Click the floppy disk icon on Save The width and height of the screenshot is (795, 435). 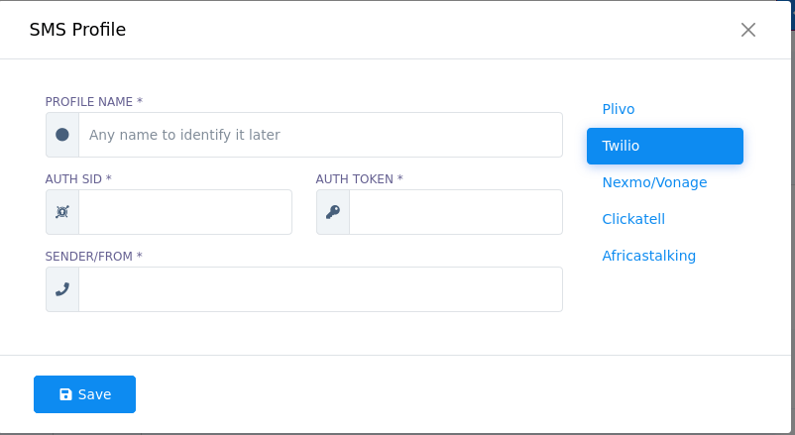point(65,394)
